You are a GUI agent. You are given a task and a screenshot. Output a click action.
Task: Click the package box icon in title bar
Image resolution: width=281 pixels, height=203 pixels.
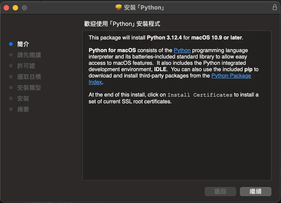[118, 8]
